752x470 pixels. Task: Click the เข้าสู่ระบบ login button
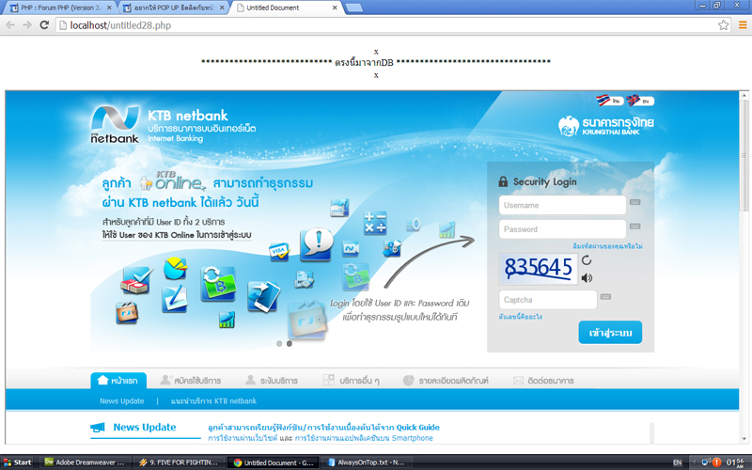click(x=610, y=333)
